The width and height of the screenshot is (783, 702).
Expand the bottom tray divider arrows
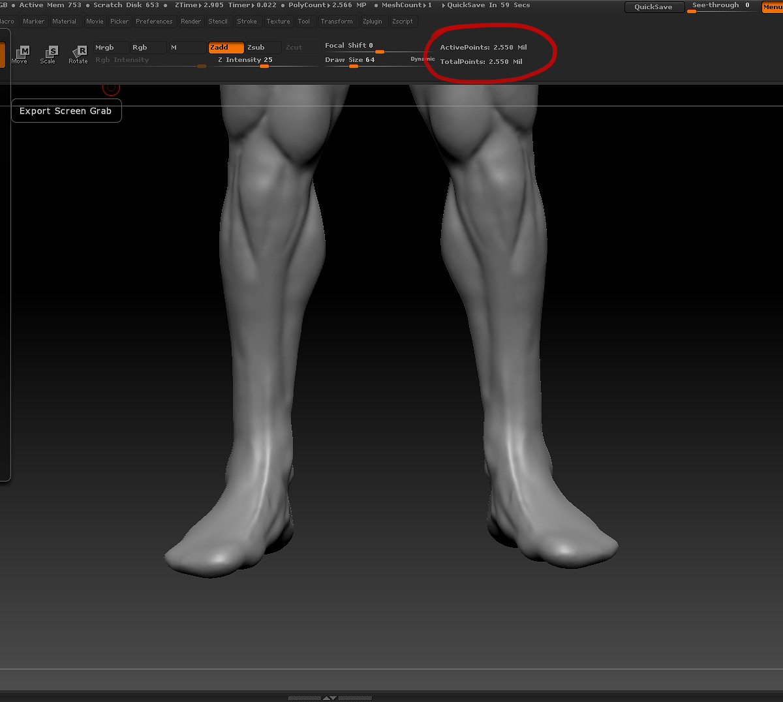(330, 698)
